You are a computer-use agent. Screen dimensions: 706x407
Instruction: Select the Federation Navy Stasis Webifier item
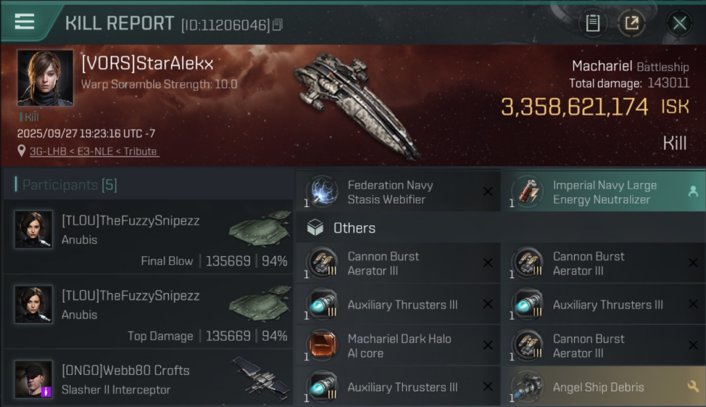tap(398, 192)
